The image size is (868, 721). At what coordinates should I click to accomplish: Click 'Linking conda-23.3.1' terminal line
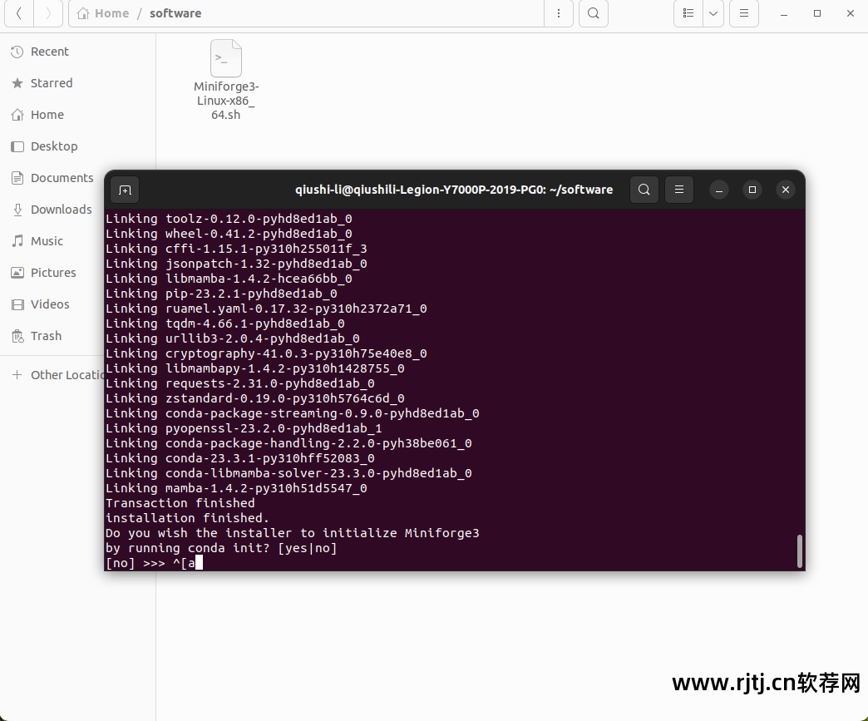240,458
